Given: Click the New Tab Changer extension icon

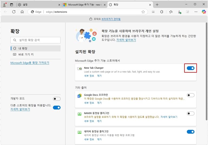Looking at the screenshot, I should pyautogui.click(x=80, y=69).
